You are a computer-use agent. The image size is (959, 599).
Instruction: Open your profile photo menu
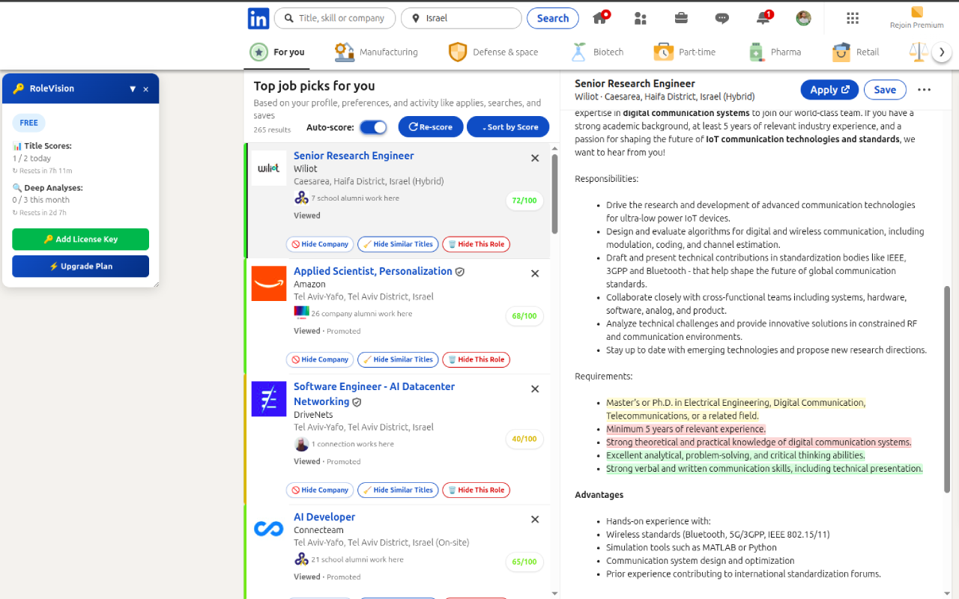802,18
